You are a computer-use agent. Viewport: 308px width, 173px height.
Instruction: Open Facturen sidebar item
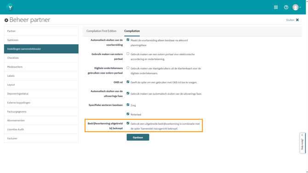[x=41, y=138]
